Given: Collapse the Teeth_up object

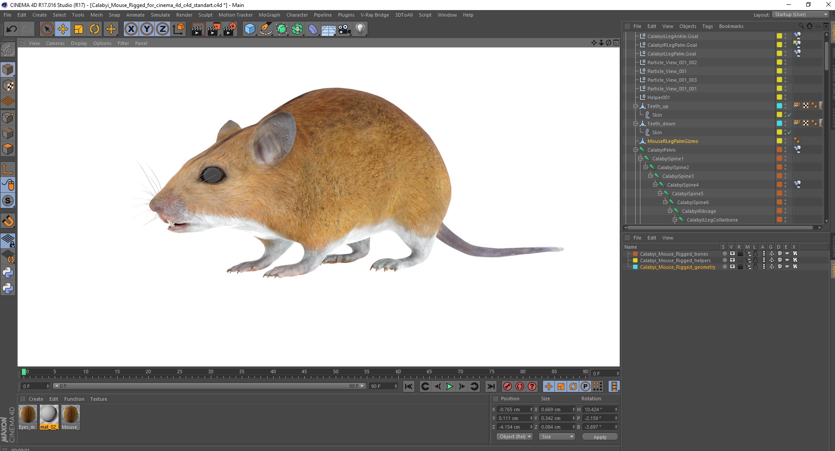Looking at the screenshot, I should 636,106.
